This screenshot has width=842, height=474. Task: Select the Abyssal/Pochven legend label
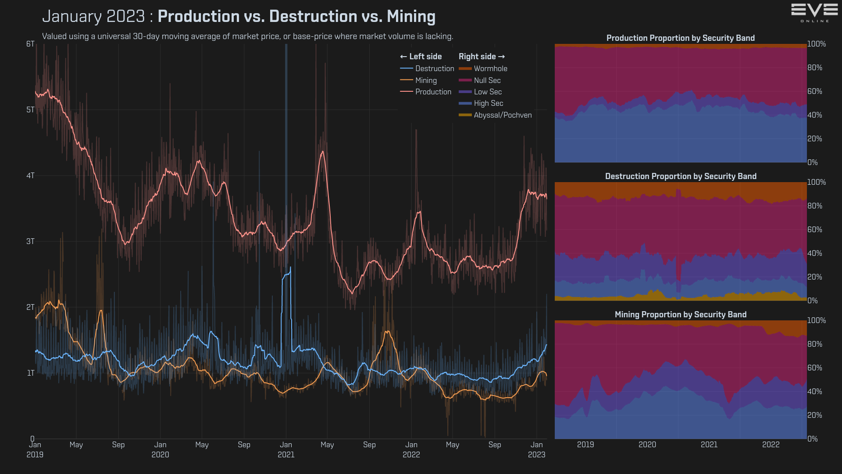[x=503, y=115]
